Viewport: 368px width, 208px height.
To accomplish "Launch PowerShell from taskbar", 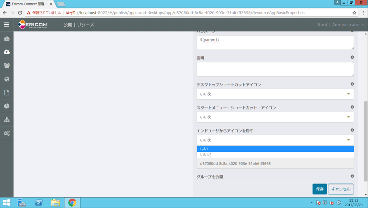I will (x=38, y=203).
